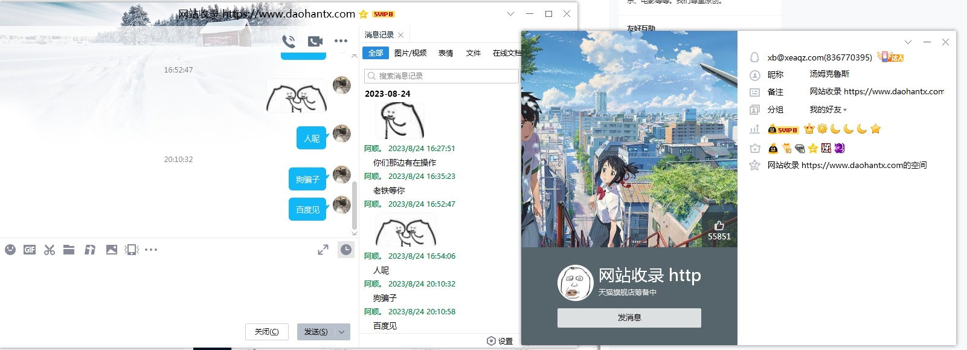Viewport: 967px width, 350px height.
Task: Start a video call from chat header
Action: coord(315,41)
